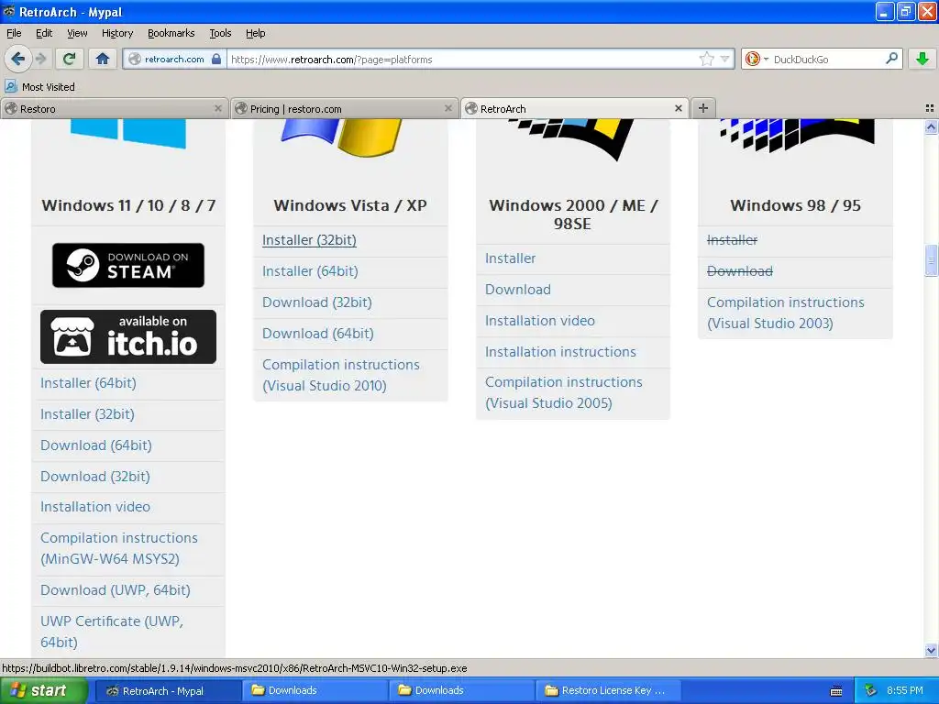939x704 pixels.
Task: Open the File menu
Action: (14, 33)
